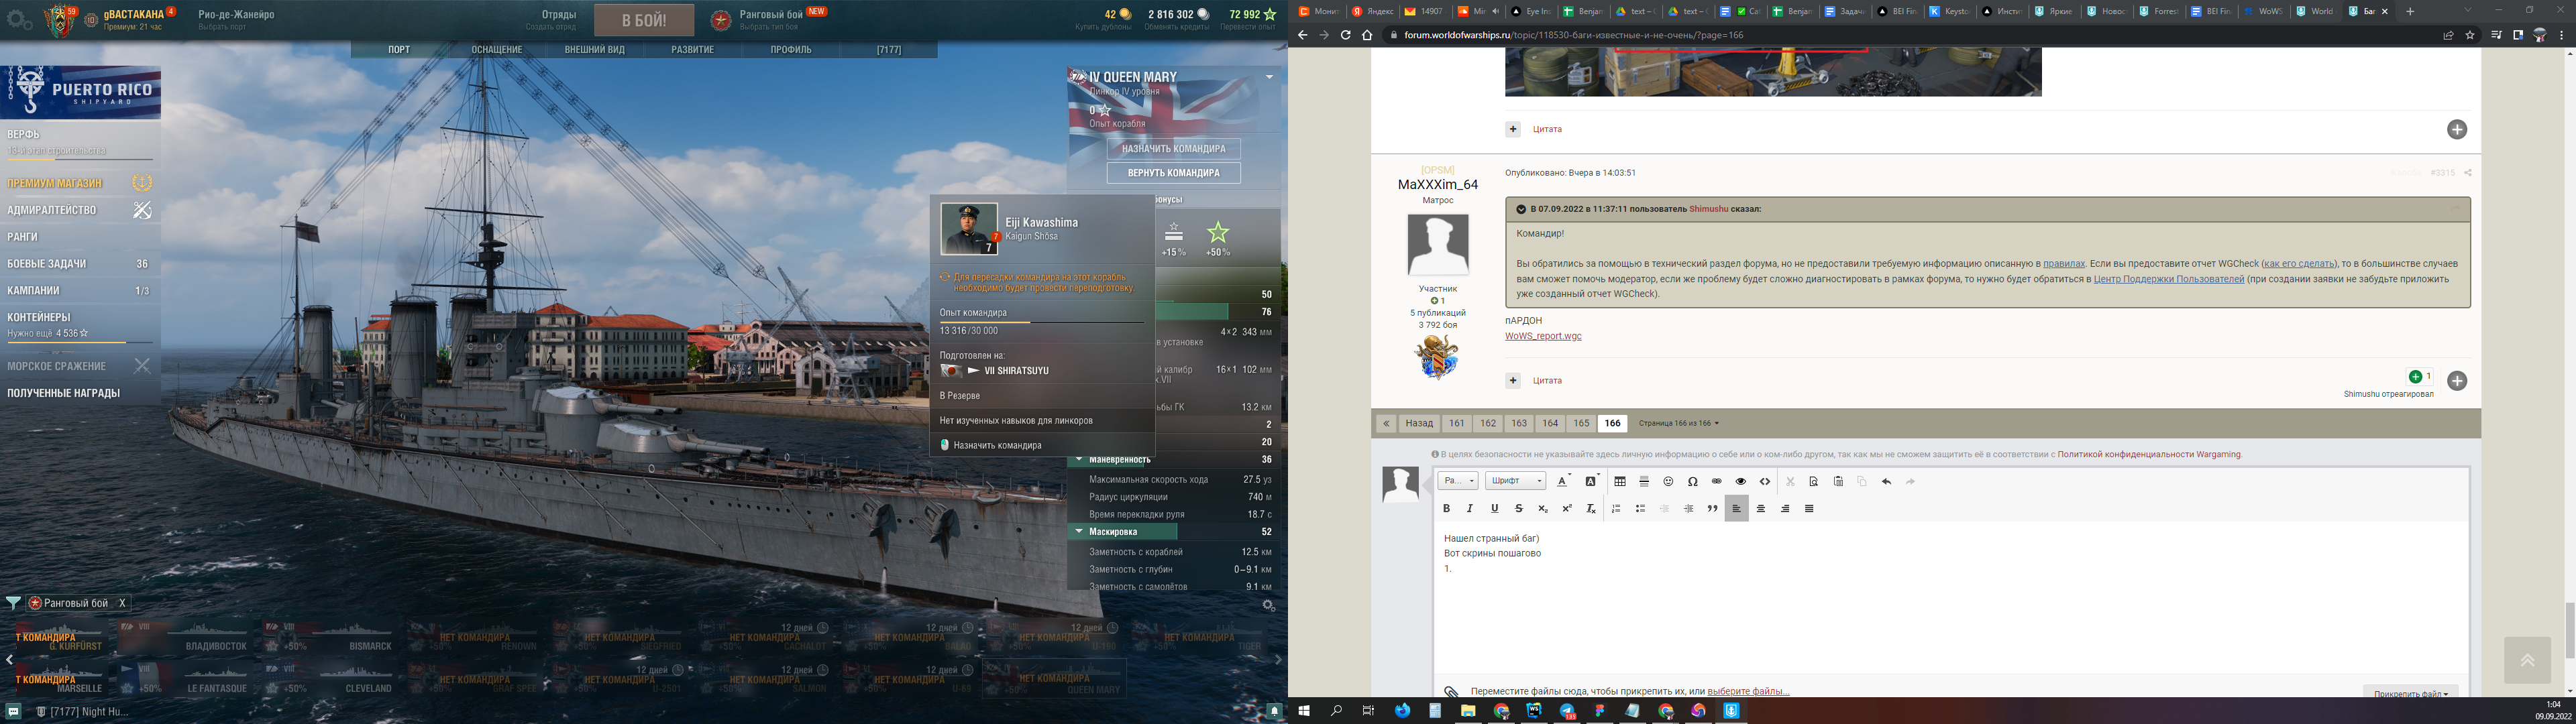Switch to the ПРОФИЛЬ tab
2576x724 pixels.
pyautogui.click(x=790, y=50)
